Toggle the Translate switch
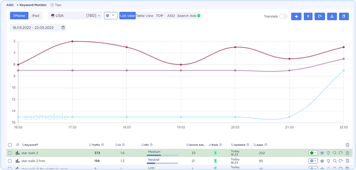356x170 pixels. [x=283, y=17]
